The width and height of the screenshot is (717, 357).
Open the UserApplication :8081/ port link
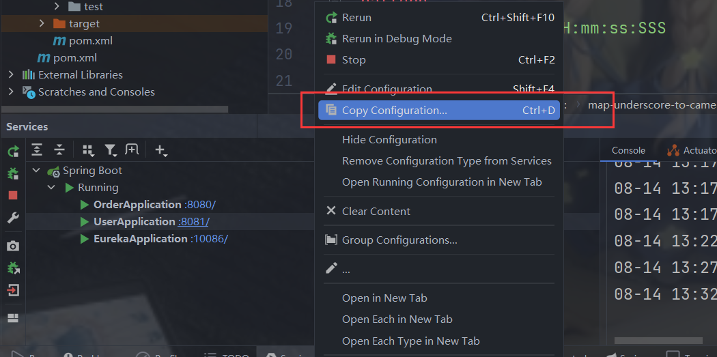(194, 222)
